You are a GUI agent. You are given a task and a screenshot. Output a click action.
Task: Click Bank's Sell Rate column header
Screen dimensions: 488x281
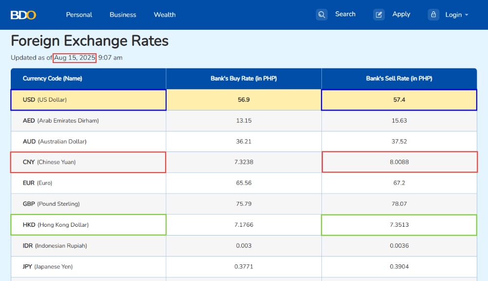pos(399,78)
